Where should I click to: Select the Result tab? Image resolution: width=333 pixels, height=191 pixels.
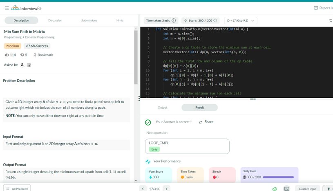click(x=200, y=108)
